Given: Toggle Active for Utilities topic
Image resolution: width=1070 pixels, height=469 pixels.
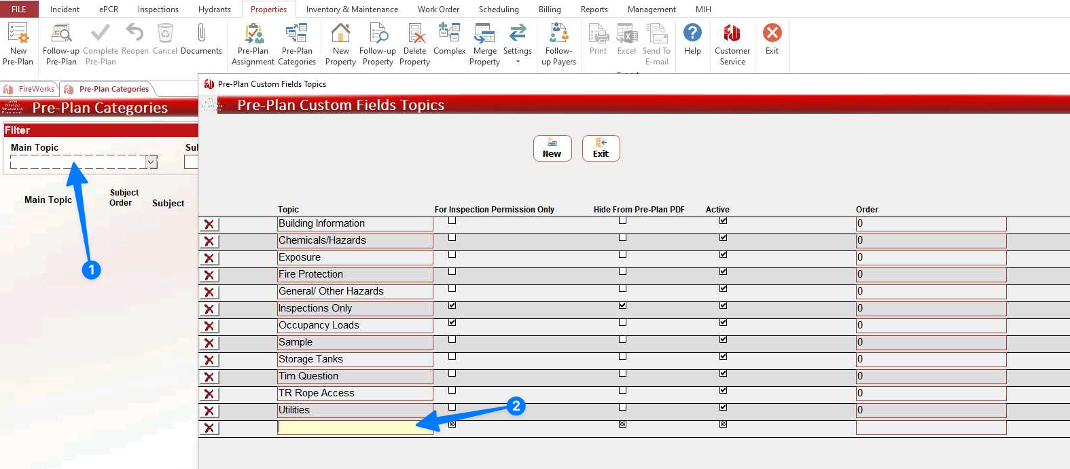Looking at the screenshot, I should pyautogui.click(x=723, y=407).
